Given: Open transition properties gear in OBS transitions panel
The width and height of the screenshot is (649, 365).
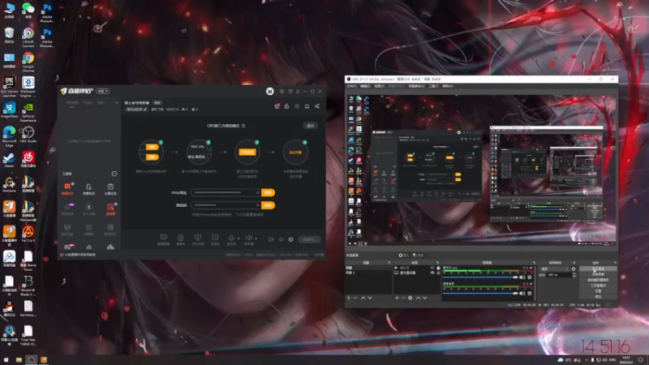Looking at the screenshot, I should point(574,269).
